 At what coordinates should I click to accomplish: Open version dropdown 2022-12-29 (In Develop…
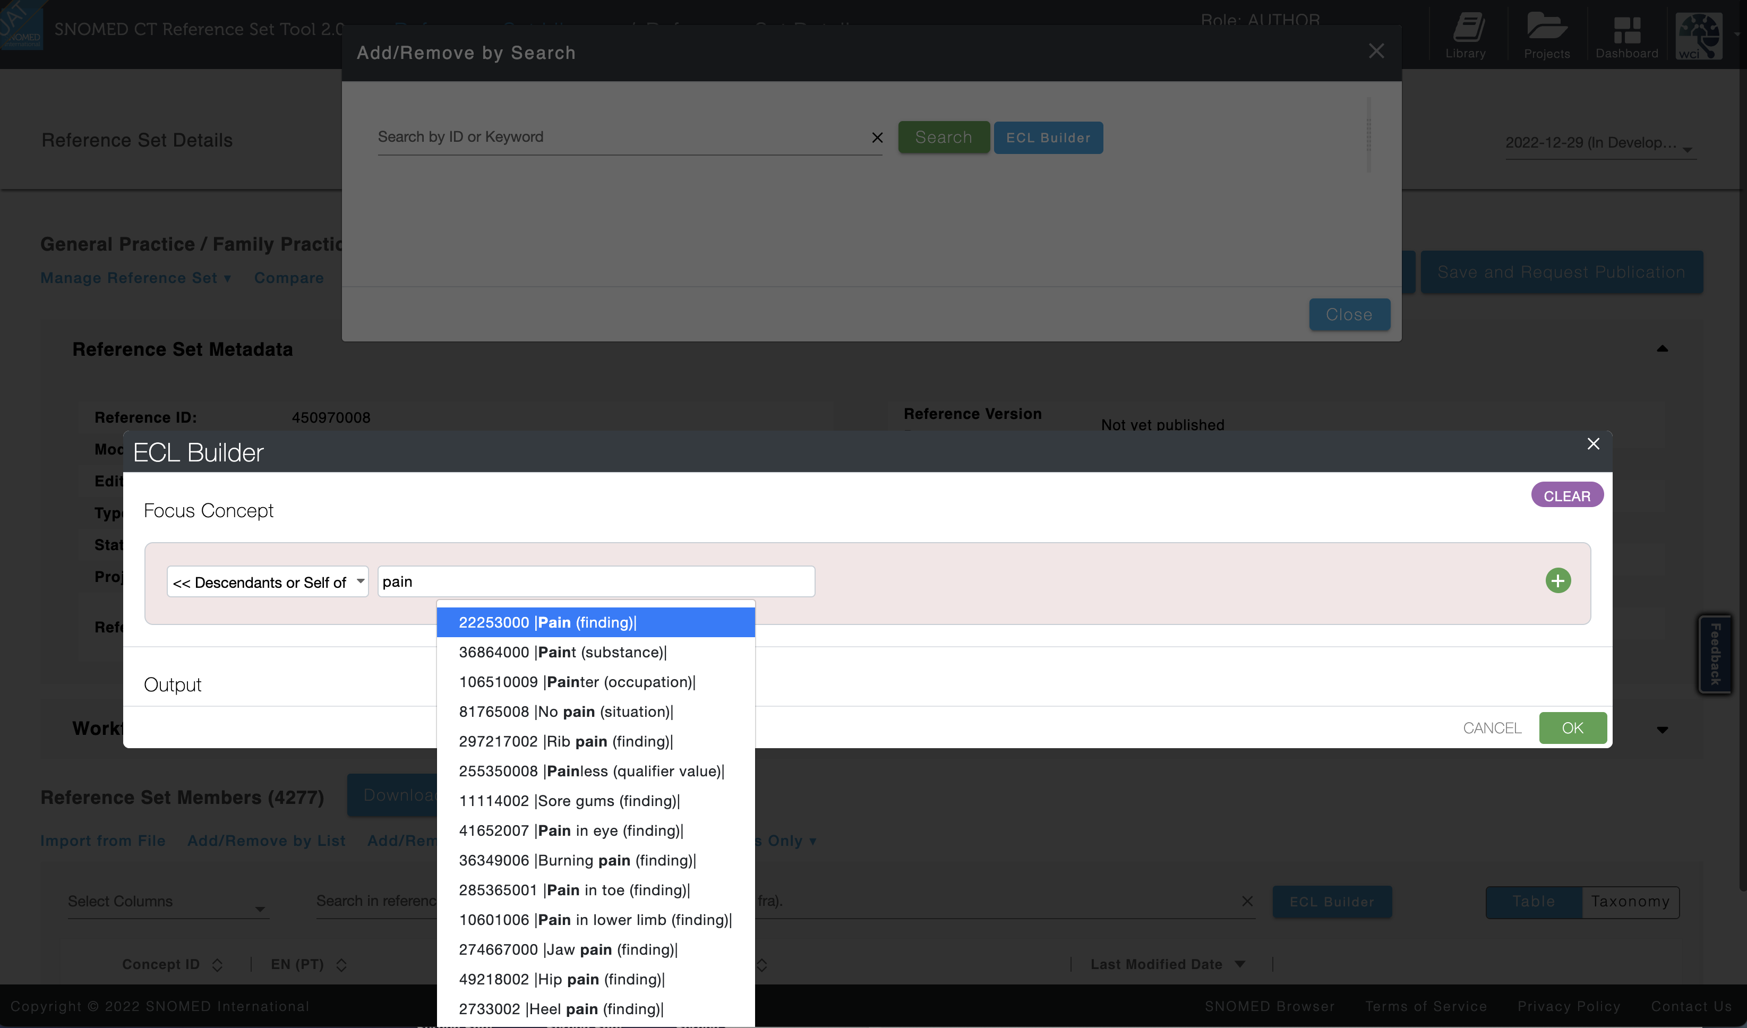[1600, 143]
